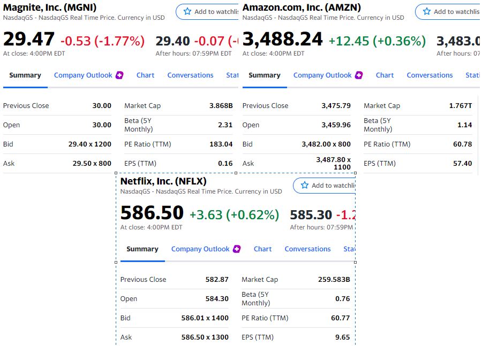
Task: Click Netflix's change +3.63 (+0.62%)
Action: point(234,214)
